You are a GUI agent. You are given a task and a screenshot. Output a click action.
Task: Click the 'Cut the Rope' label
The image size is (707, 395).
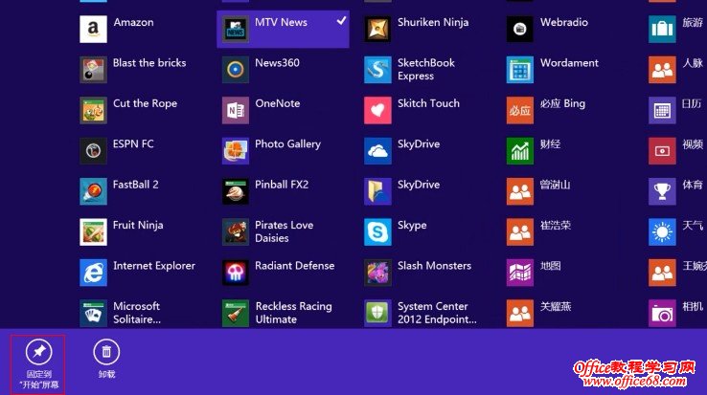[146, 103]
